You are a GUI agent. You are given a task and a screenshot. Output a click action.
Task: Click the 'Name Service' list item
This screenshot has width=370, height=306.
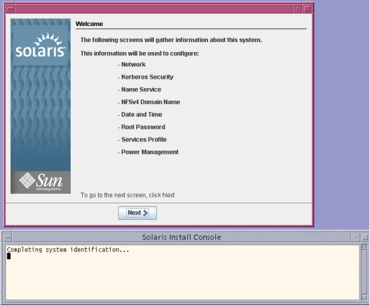[x=141, y=89]
